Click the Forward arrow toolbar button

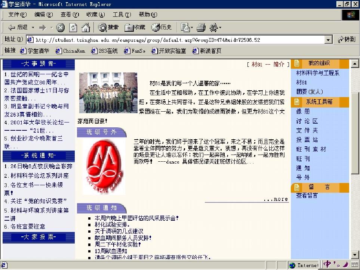42,27
